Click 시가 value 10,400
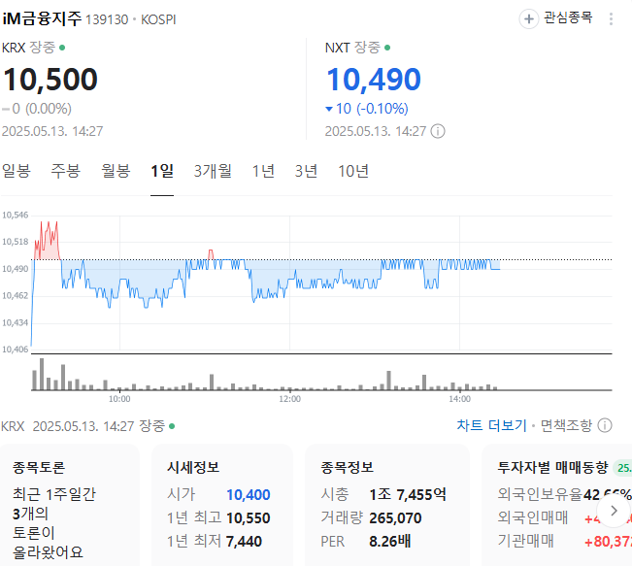This screenshot has height=566, width=632. 248,495
